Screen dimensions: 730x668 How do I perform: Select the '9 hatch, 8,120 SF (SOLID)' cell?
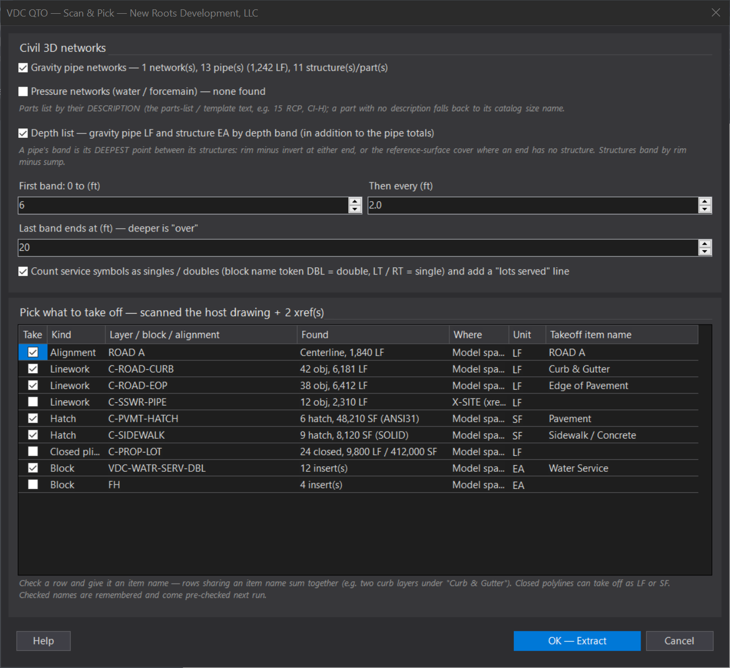pyautogui.click(x=373, y=435)
